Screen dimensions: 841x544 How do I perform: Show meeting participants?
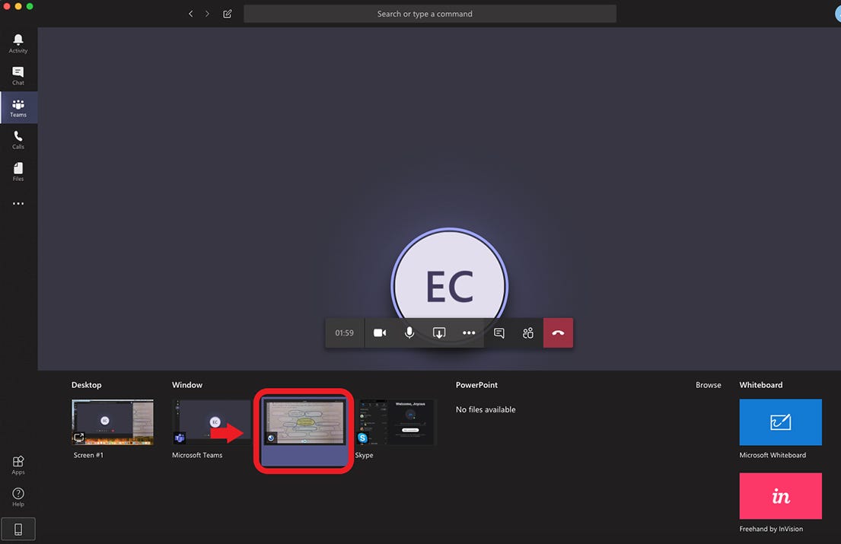[528, 332]
